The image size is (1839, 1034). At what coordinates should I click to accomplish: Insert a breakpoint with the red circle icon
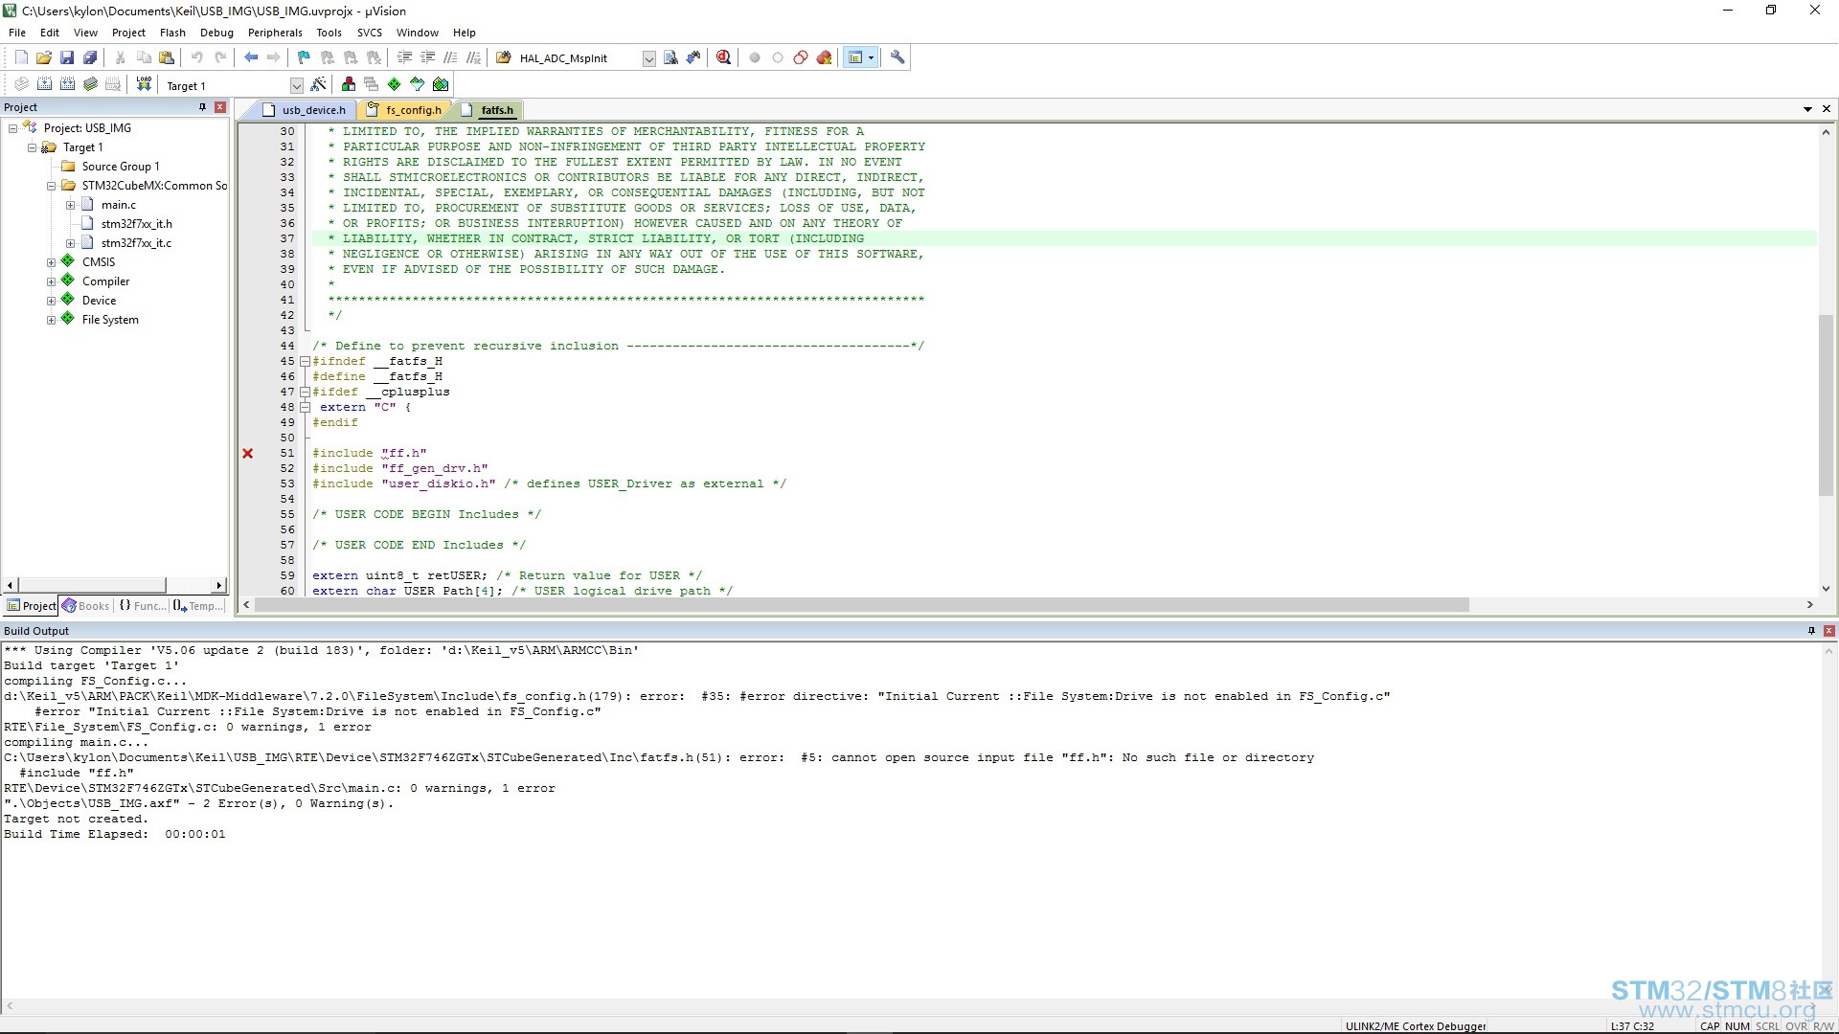[x=755, y=57]
